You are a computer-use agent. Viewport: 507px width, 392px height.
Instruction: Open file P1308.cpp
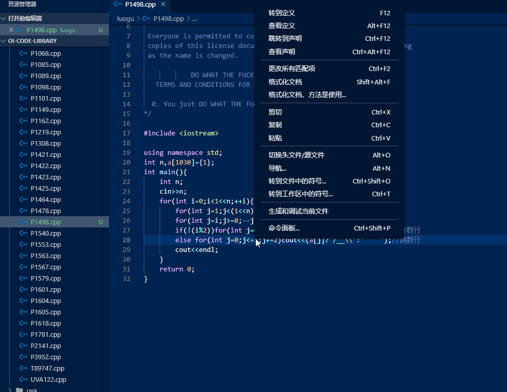tap(46, 144)
